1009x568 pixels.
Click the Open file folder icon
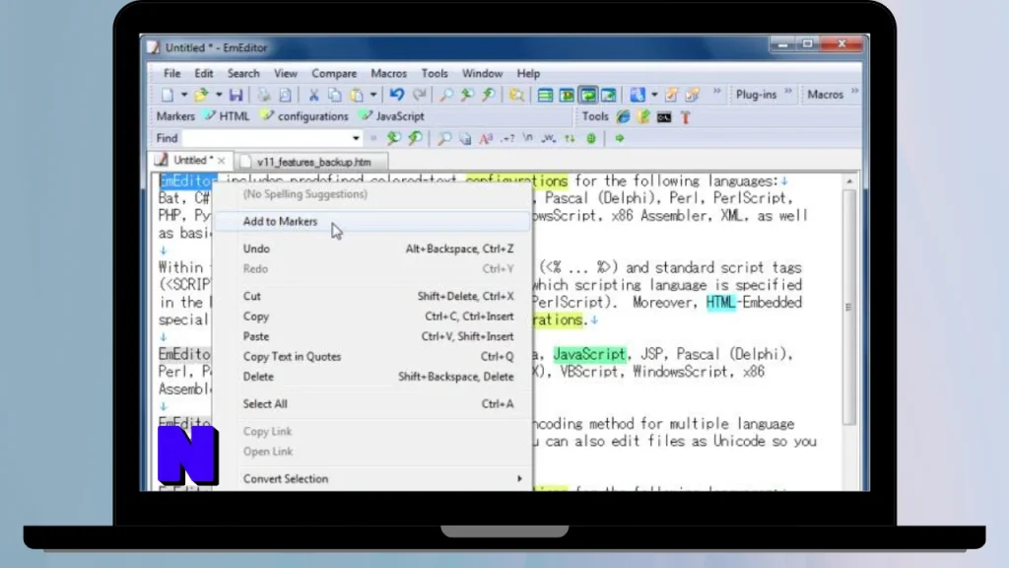point(201,95)
